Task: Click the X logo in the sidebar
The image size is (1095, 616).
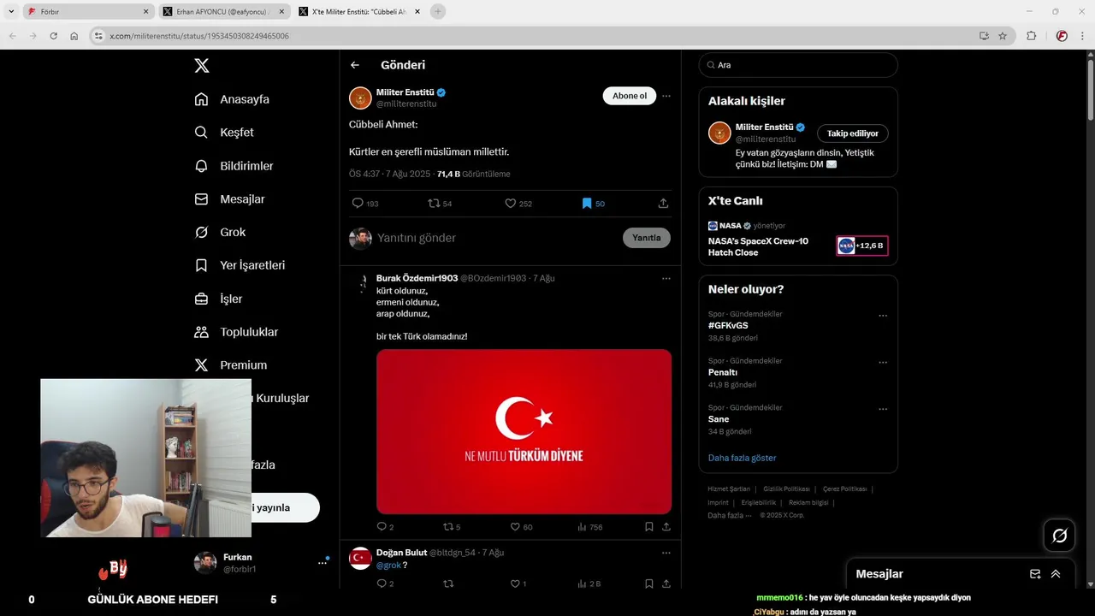Action: coord(201,66)
